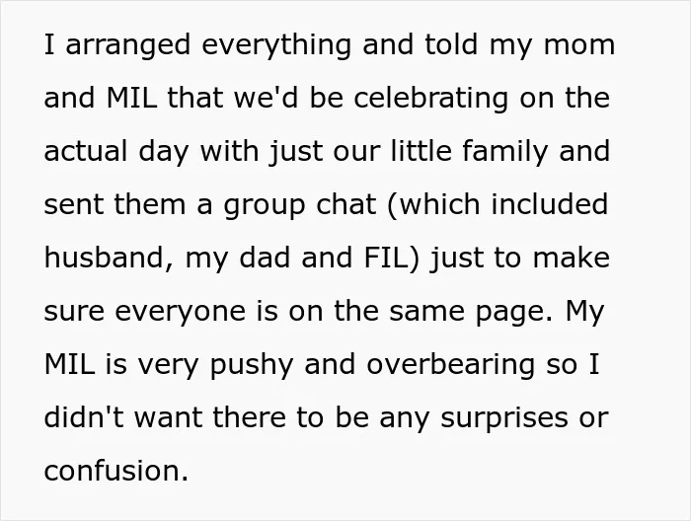Click the word "group"
The height and width of the screenshot is (521, 691).
pyautogui.click(x=265, y=206)
